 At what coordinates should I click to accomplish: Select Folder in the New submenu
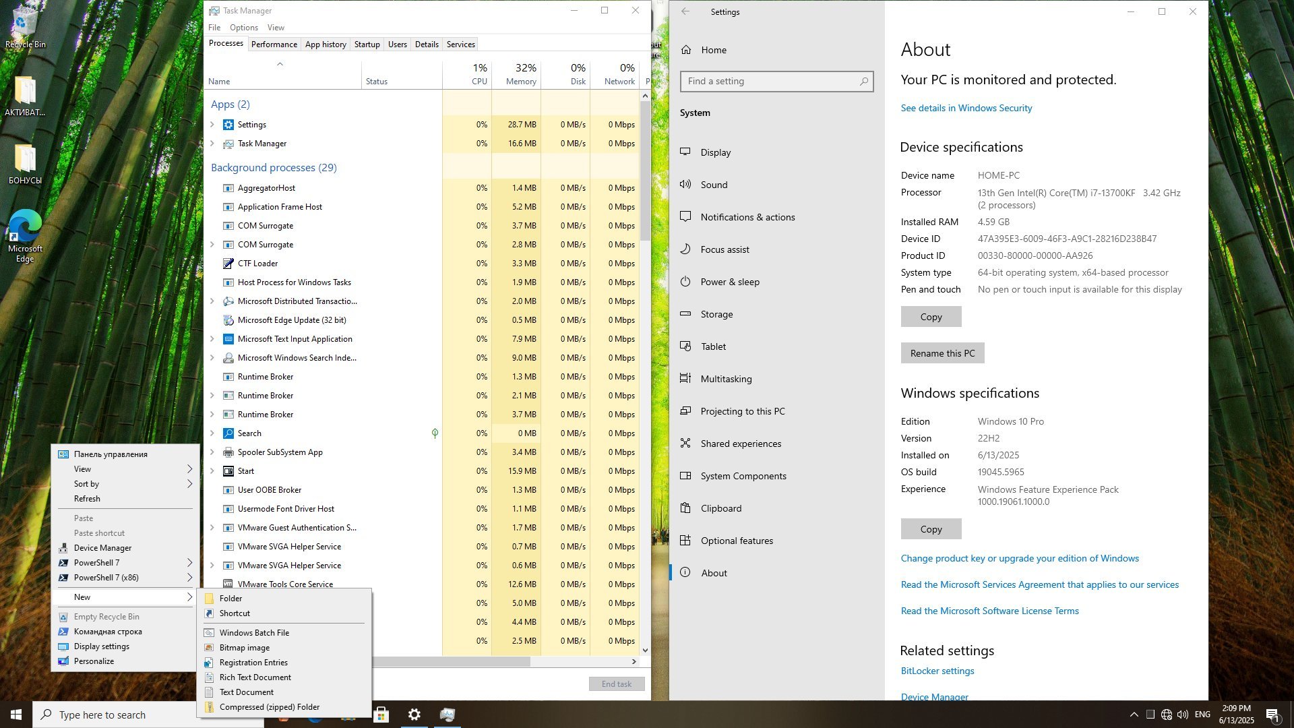(x=284, y=599)
